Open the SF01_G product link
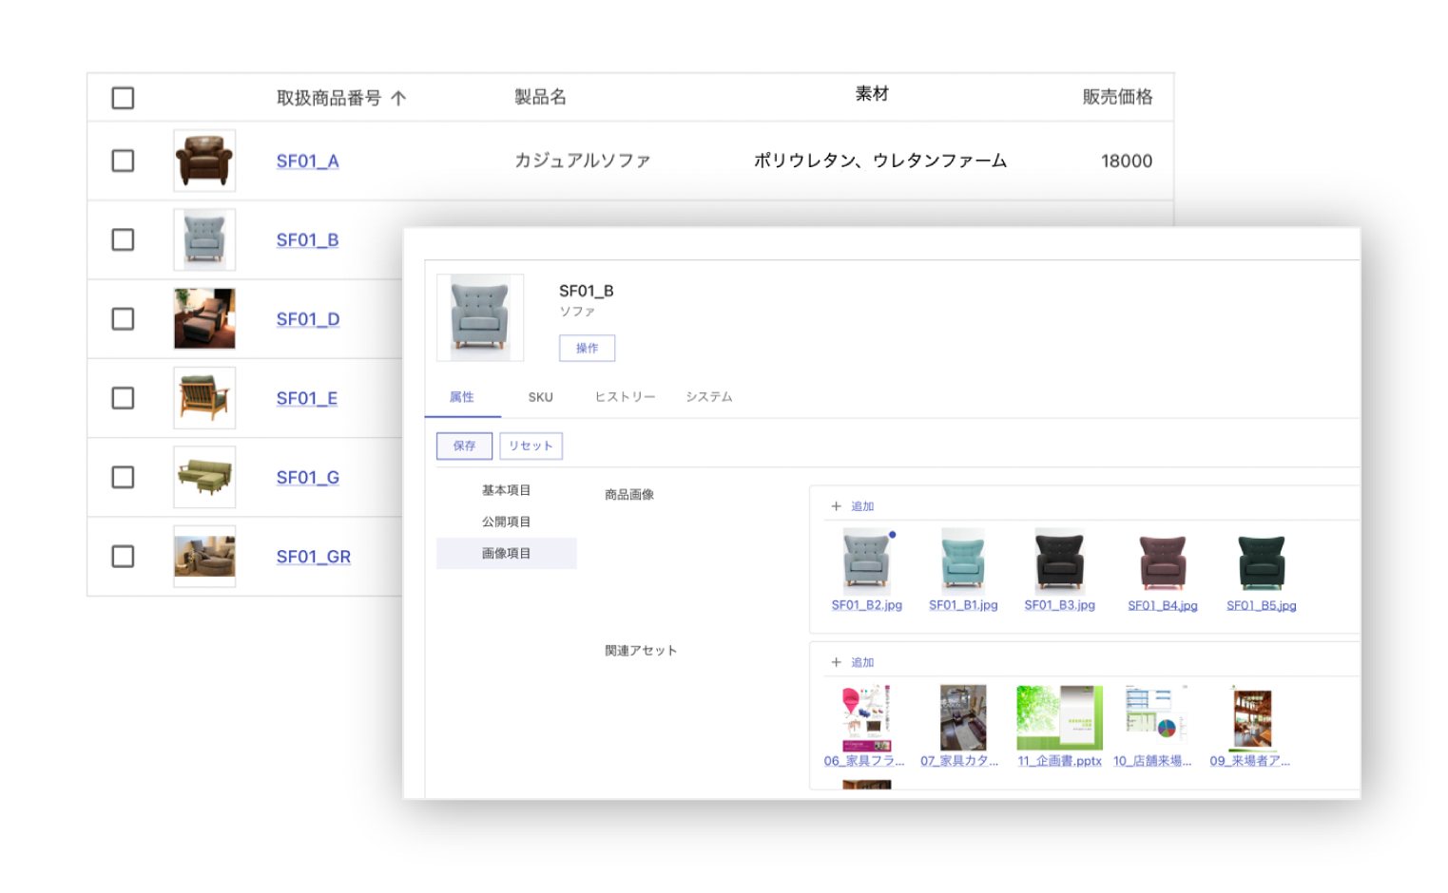The height and width of the screenshot is (893, 1448). click(308, 478)
